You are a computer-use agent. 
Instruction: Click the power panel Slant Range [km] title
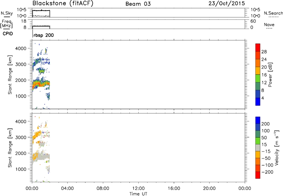tap(10, 75)
